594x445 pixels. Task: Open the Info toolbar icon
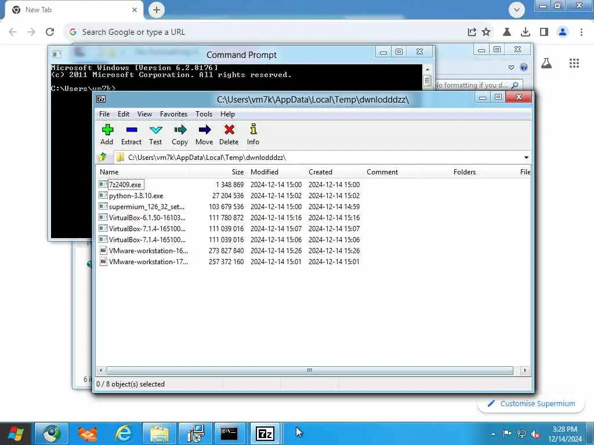pos(253,134)
